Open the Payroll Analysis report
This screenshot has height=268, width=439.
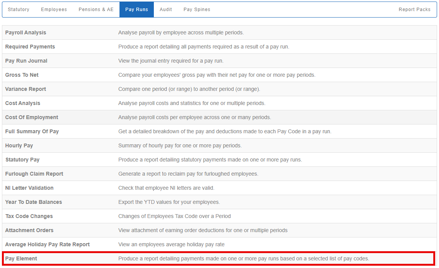26,32
